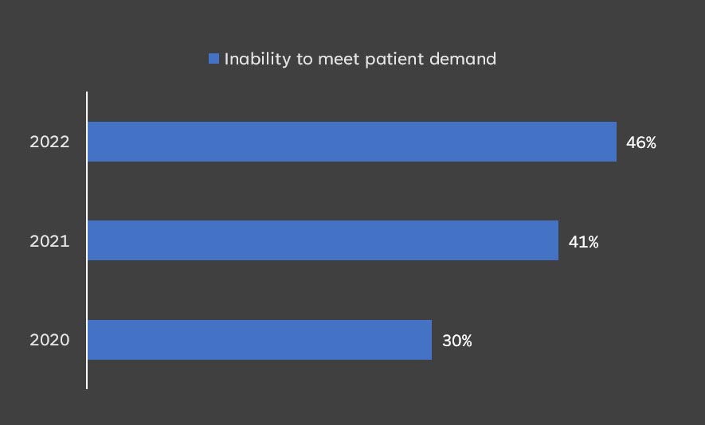Pick the 2020 blue bar
Screen dimensions: 705x425
pos(259,340)
